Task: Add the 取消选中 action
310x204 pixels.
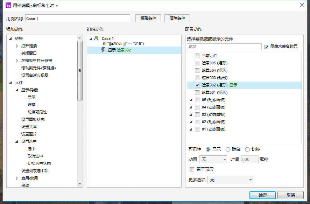Action: tap(35, 156)
